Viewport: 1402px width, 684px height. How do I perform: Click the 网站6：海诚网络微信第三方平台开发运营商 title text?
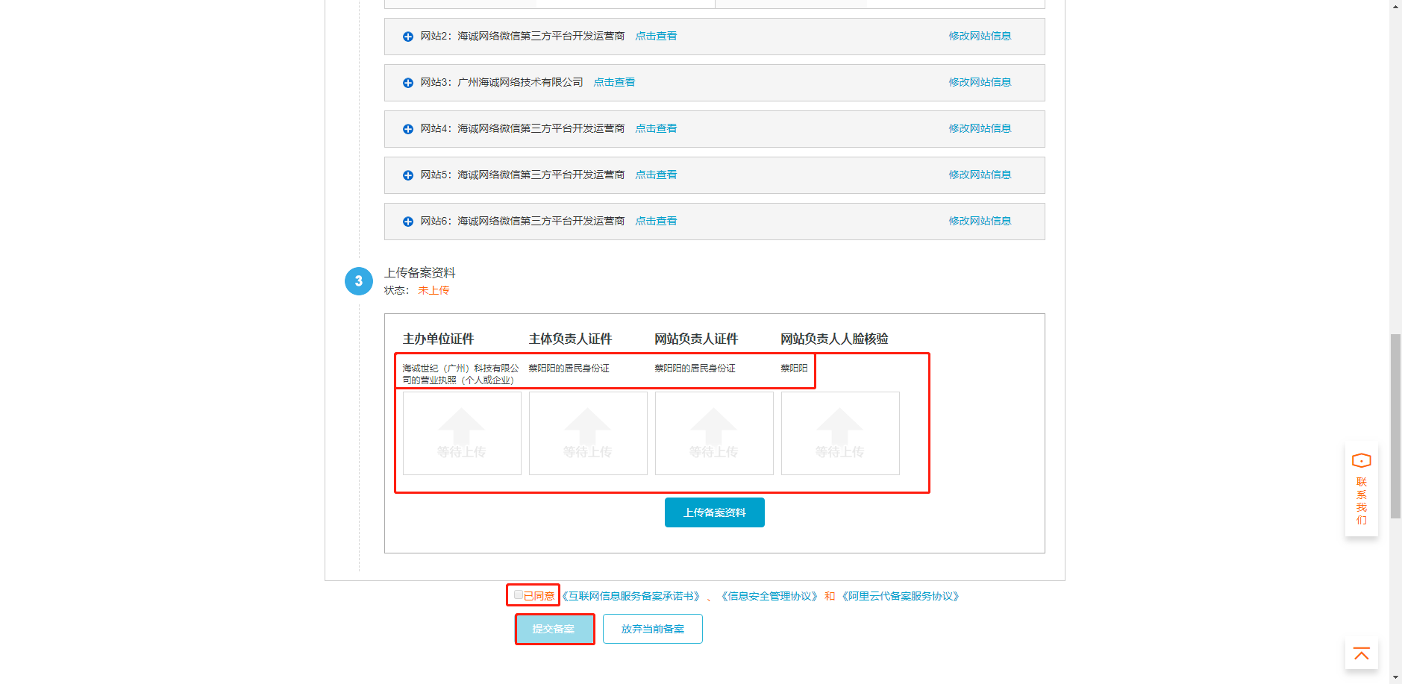click(522, 221)
